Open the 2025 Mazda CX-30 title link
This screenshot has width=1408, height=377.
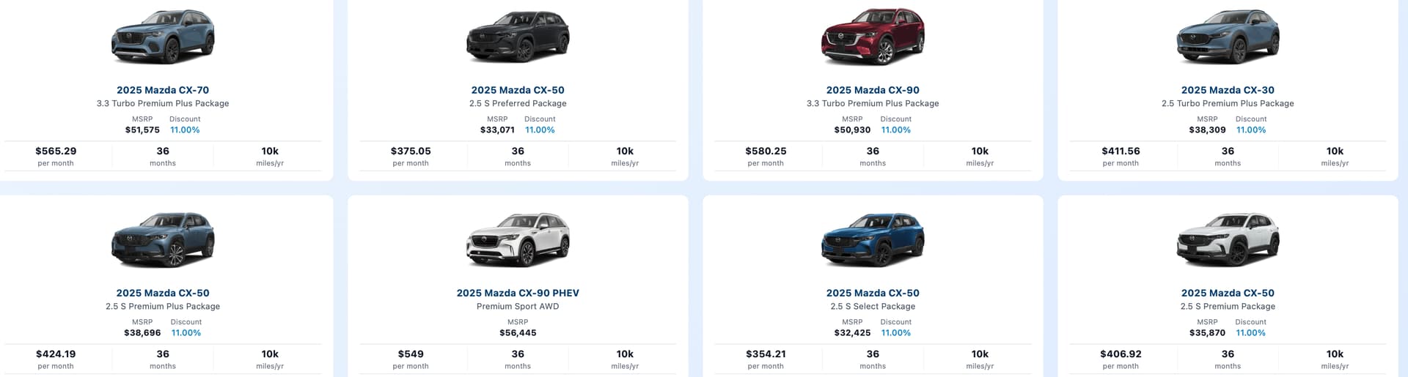pyautogui.click(x=1228, y=90)
